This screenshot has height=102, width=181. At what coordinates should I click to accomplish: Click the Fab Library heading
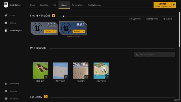(36, 97)
